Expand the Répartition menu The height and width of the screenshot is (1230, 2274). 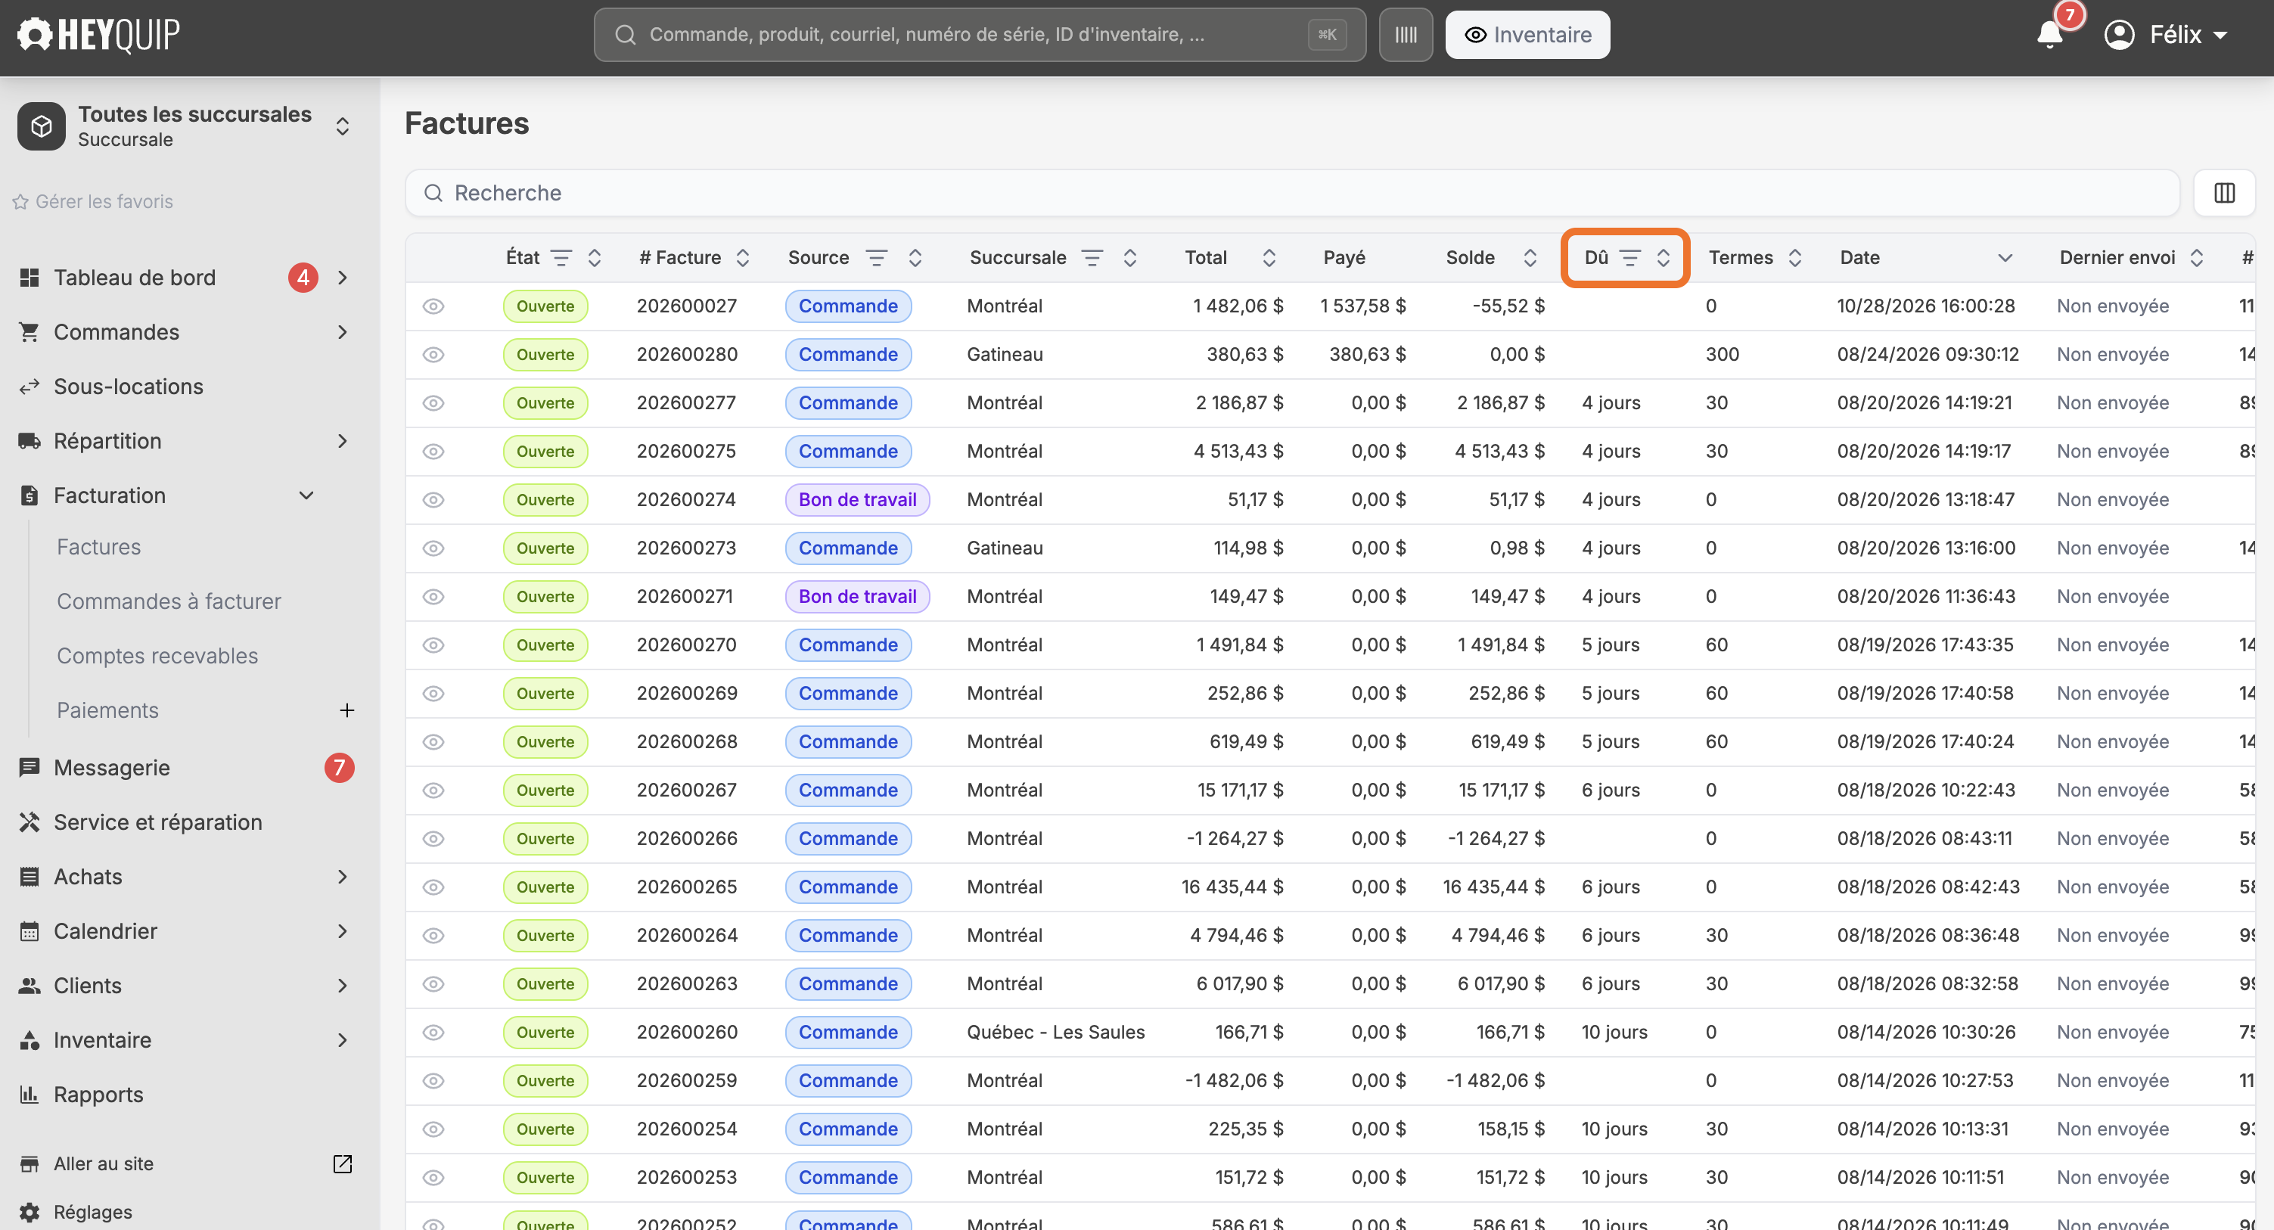coord(343,440)
